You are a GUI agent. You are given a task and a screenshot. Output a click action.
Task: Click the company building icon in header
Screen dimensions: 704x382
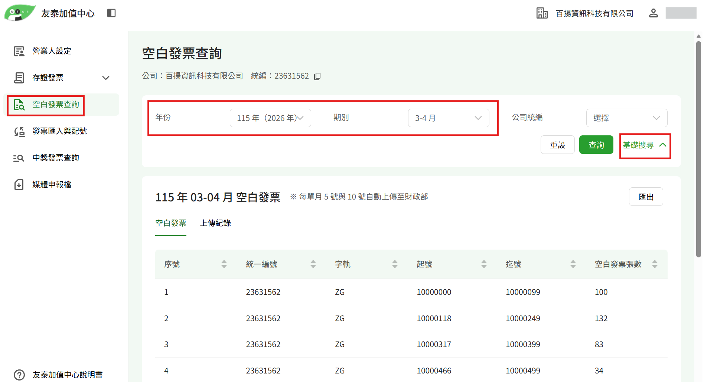542,13
